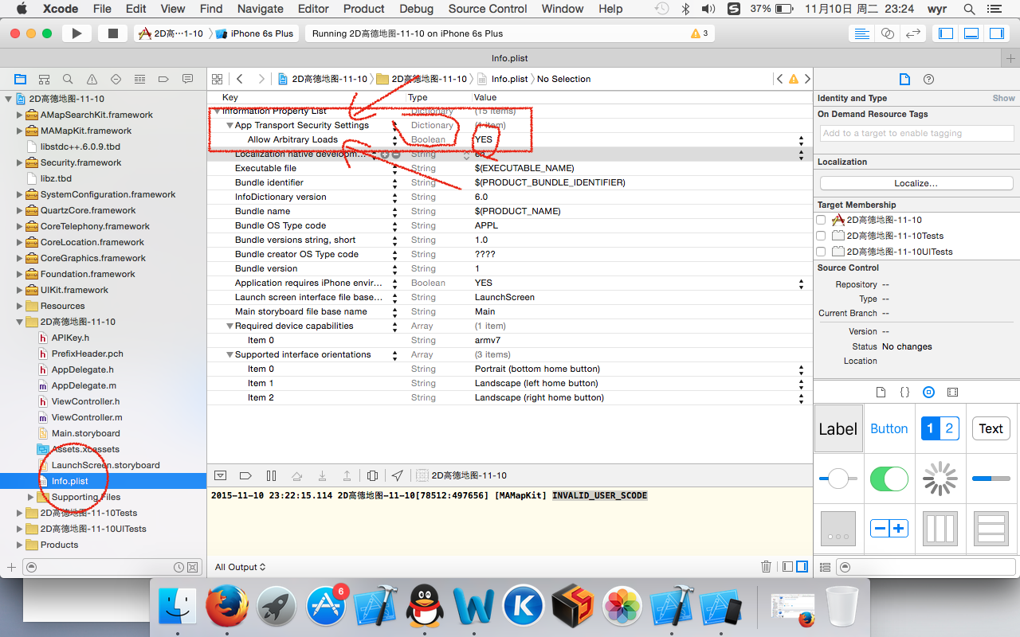Viewport: 1020px width, 637px height.
Task: Open the iPhone 6s Plus device selector
Action: [x=255, y=33]
